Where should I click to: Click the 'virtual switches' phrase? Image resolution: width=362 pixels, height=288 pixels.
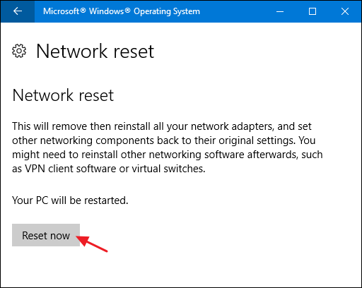[x=167, y=169]
